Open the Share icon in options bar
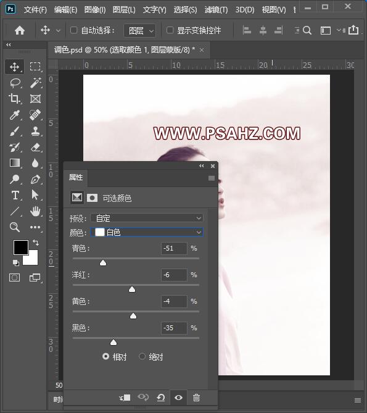The width and height of the screenshot is (367, 413). point(353,30)
